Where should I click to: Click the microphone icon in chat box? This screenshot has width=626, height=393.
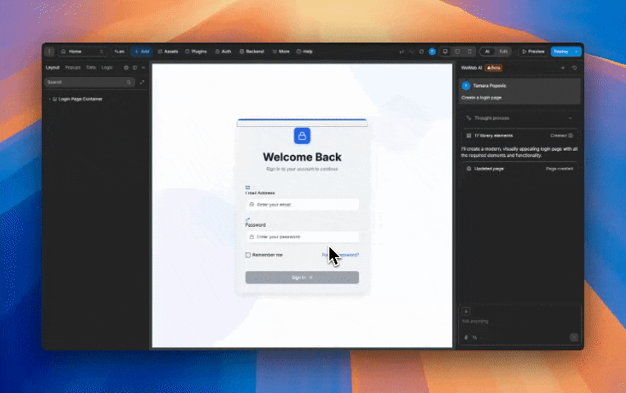coord(466,337)
